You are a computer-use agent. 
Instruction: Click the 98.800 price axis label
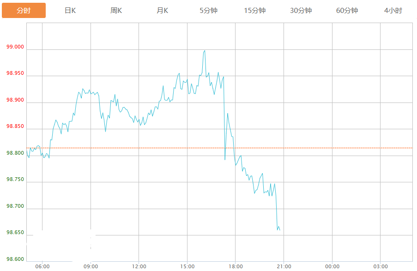coord(15,153)
